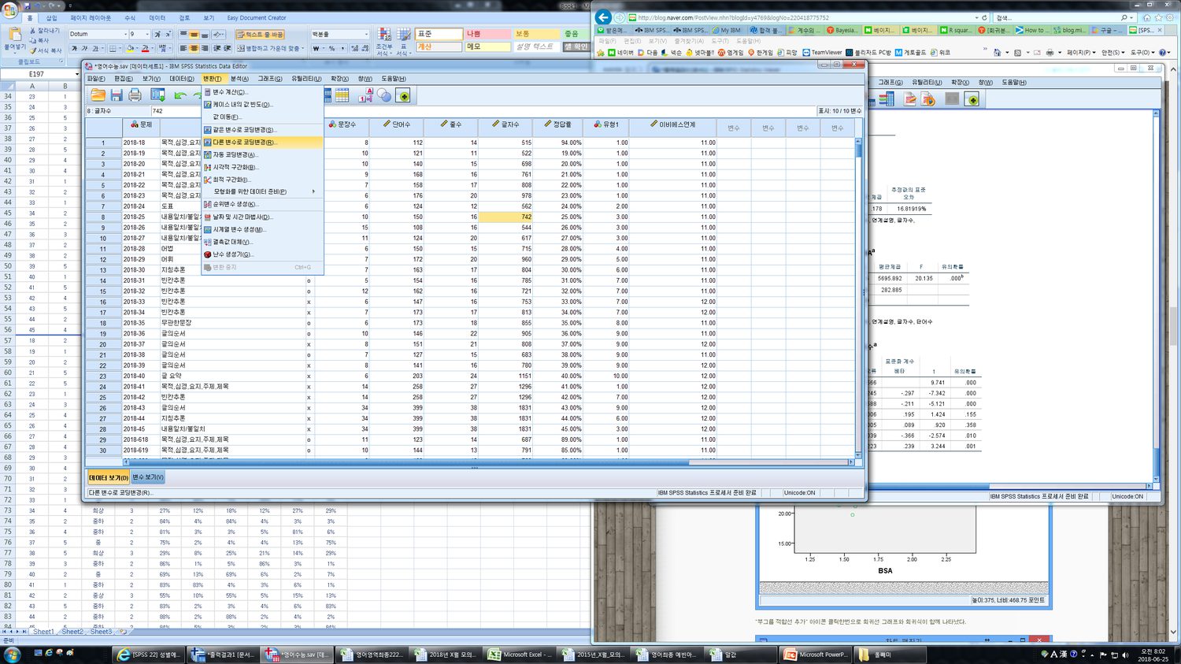Click the Select Cases grid icon in SPSS toolbar
The height and width of the screenshot is (664, 1181).
tap(342, 95)
